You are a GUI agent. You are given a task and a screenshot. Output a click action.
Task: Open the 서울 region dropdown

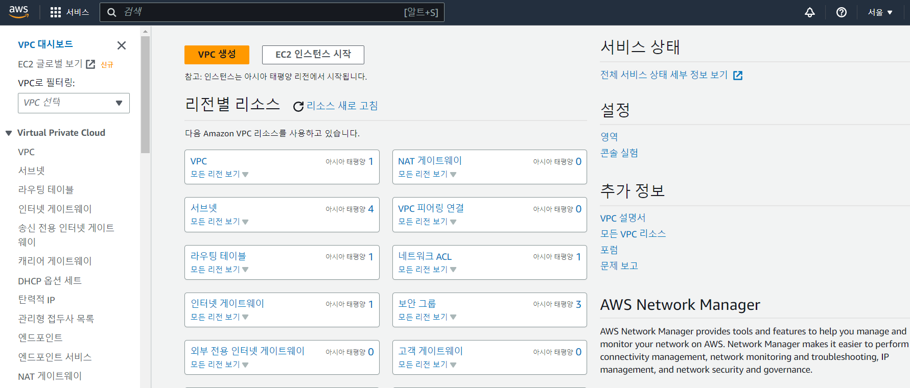[880, 12]
